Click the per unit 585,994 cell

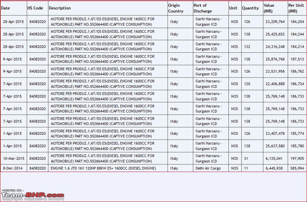(297, 168)
